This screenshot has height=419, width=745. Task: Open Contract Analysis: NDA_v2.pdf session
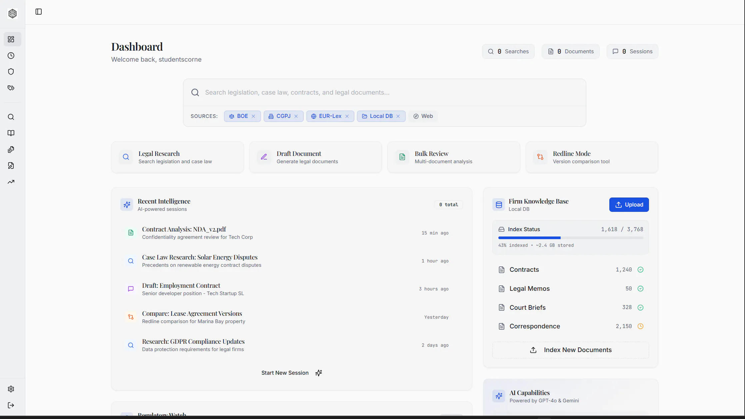[x=292, y=233]
